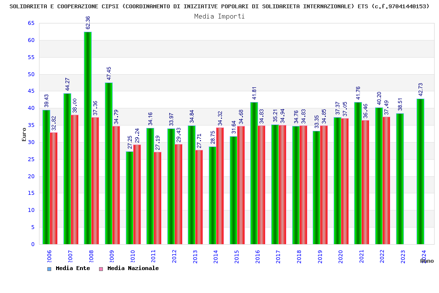Viewport: 439px width, 293px height.
Task: Click the chart title with c.f.97041440153
Action: tap(219, 6)
